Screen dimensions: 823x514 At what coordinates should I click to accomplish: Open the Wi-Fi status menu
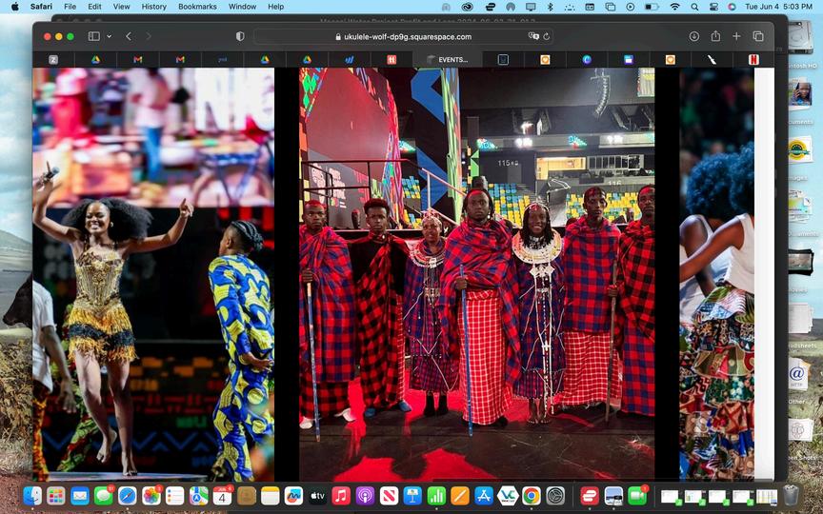[x=675, y=7]
